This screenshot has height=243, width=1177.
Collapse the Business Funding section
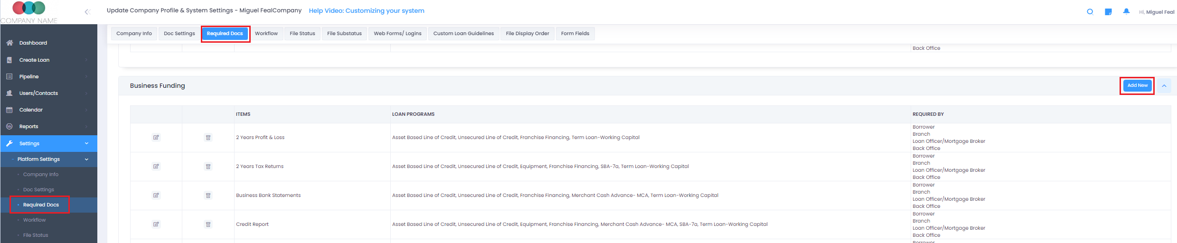(1164, 86)
